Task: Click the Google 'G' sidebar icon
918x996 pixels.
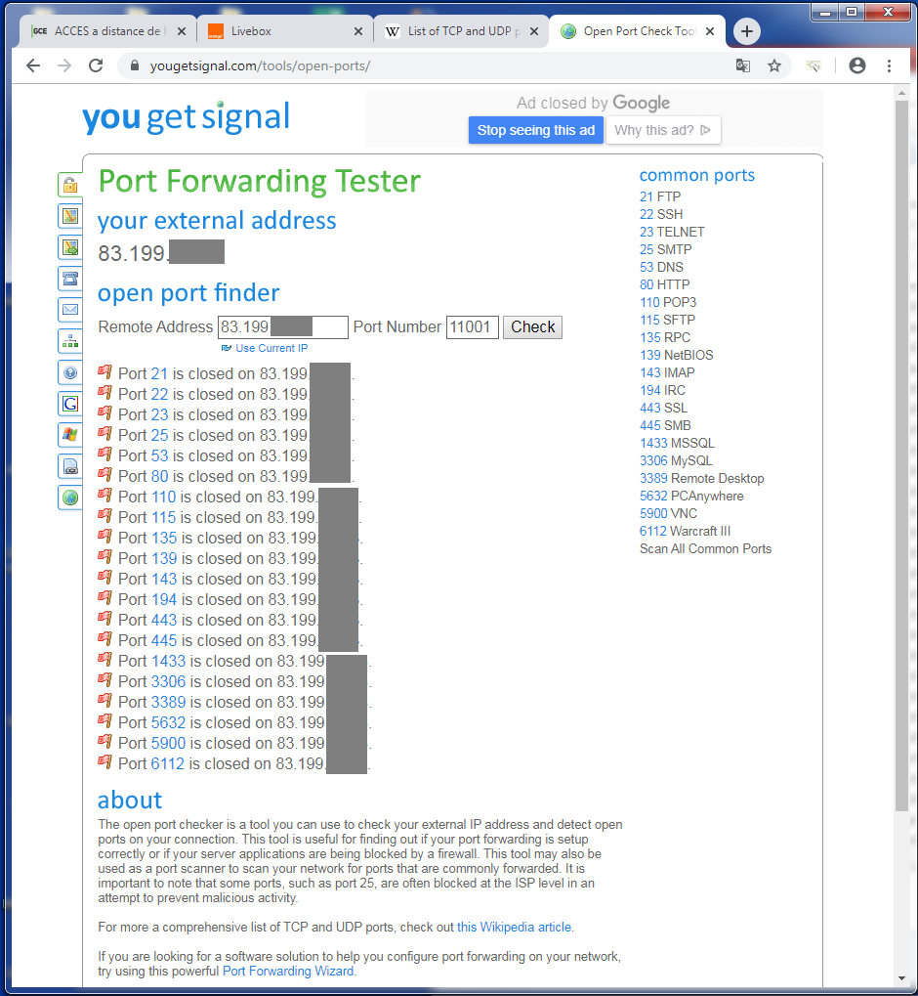Action: coord(70,404)
